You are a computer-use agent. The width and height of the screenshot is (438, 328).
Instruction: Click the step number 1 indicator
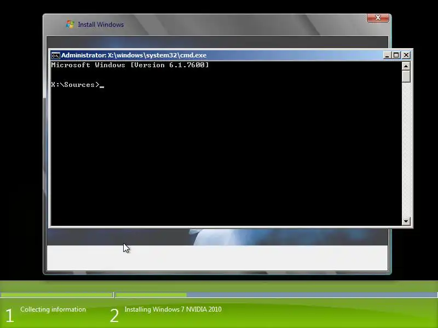(x=9, y=316)
